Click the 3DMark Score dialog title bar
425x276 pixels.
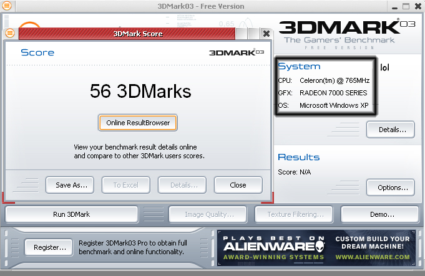pyautogui.click(x=127, y=34)
